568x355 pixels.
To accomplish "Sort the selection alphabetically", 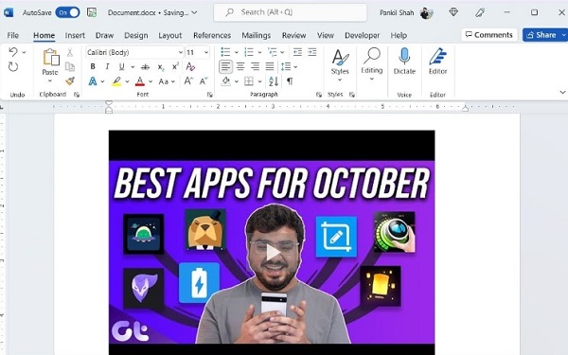I will click(274, 81).
